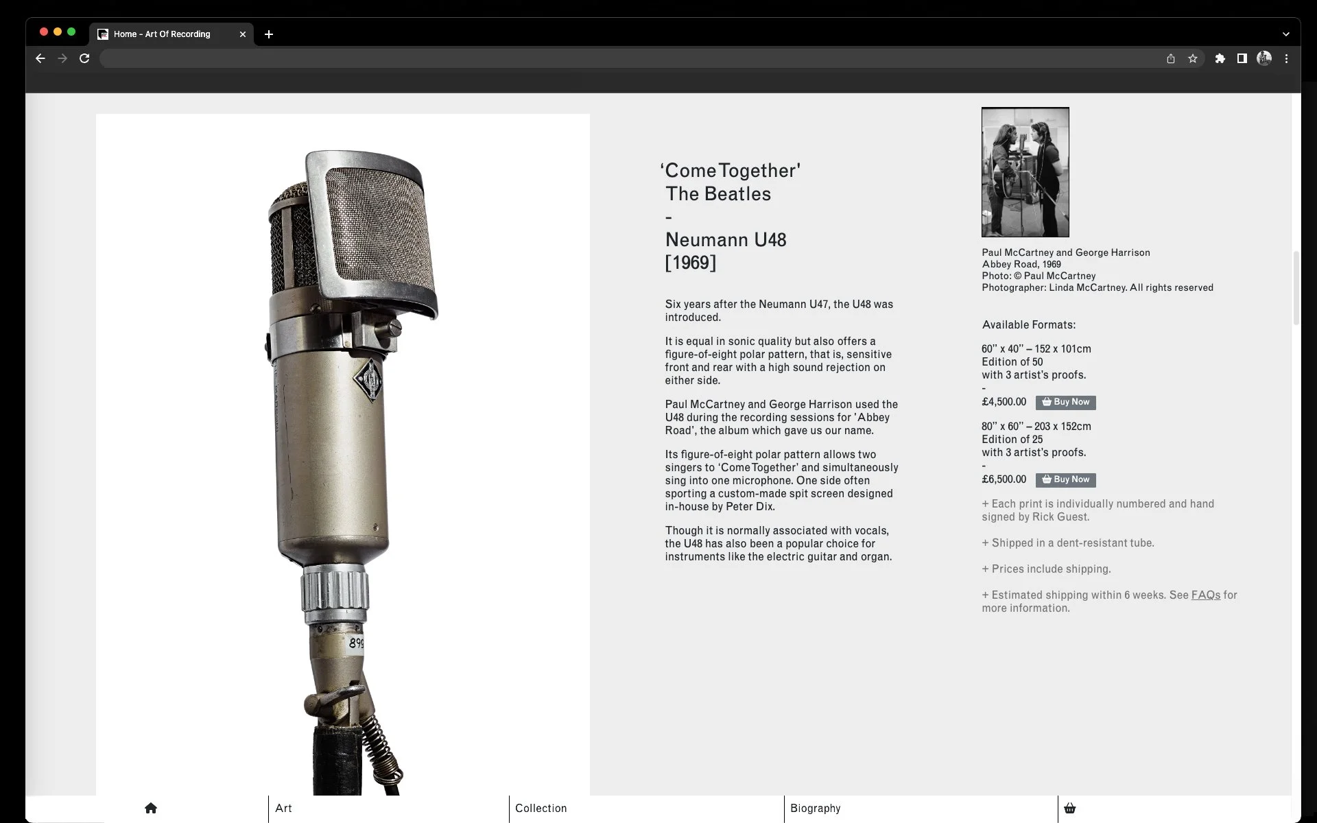The width and height of the screenshot is (1317, 823).
Task: Open the three-dot Chrome menu
Action: coord(1286,58)
